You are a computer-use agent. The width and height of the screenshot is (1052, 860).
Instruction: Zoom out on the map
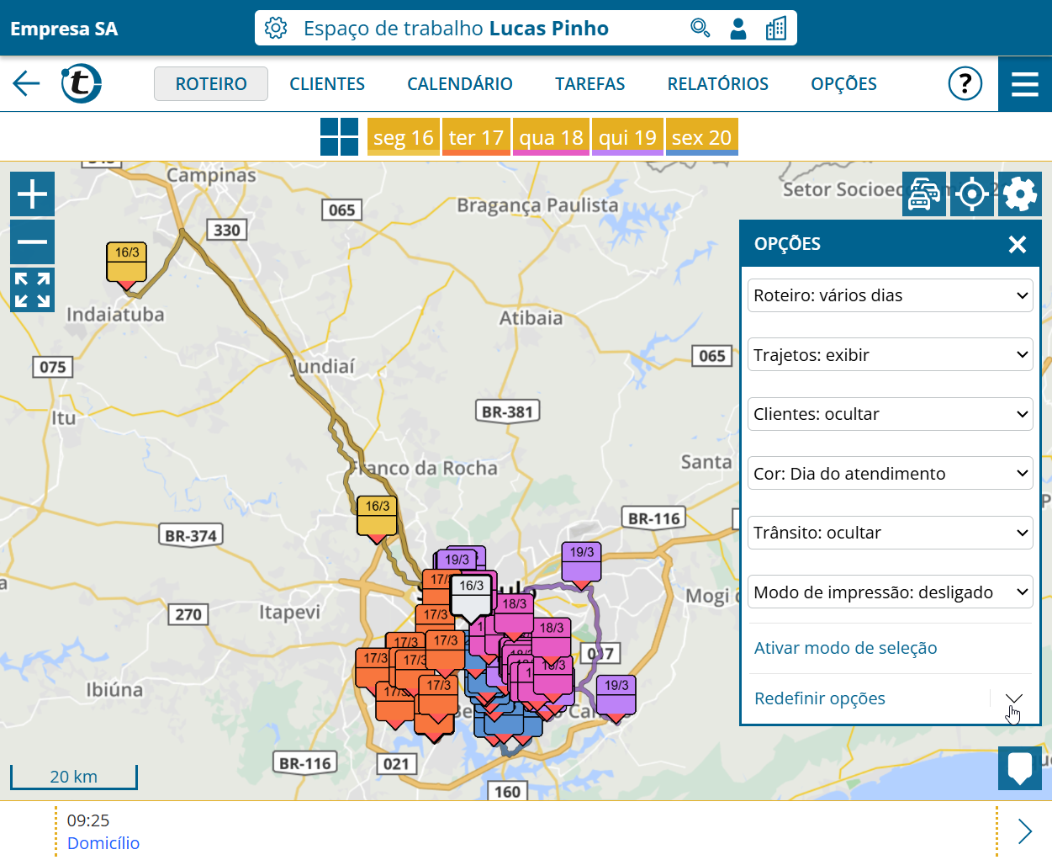[32, 242]
